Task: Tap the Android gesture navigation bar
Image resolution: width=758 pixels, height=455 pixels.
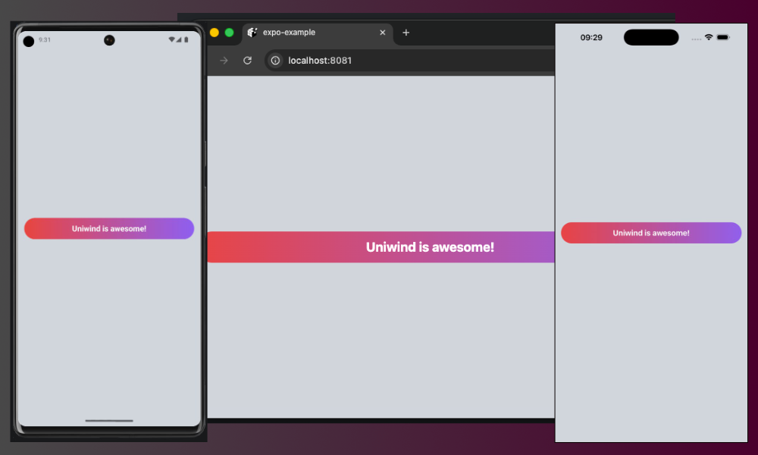Action: (x=108, y=421)
